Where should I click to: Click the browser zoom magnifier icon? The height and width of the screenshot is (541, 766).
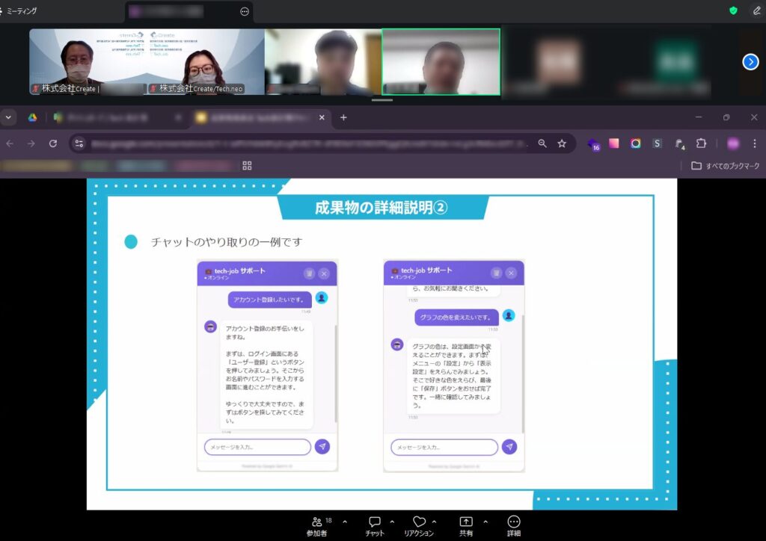point(542,143)
